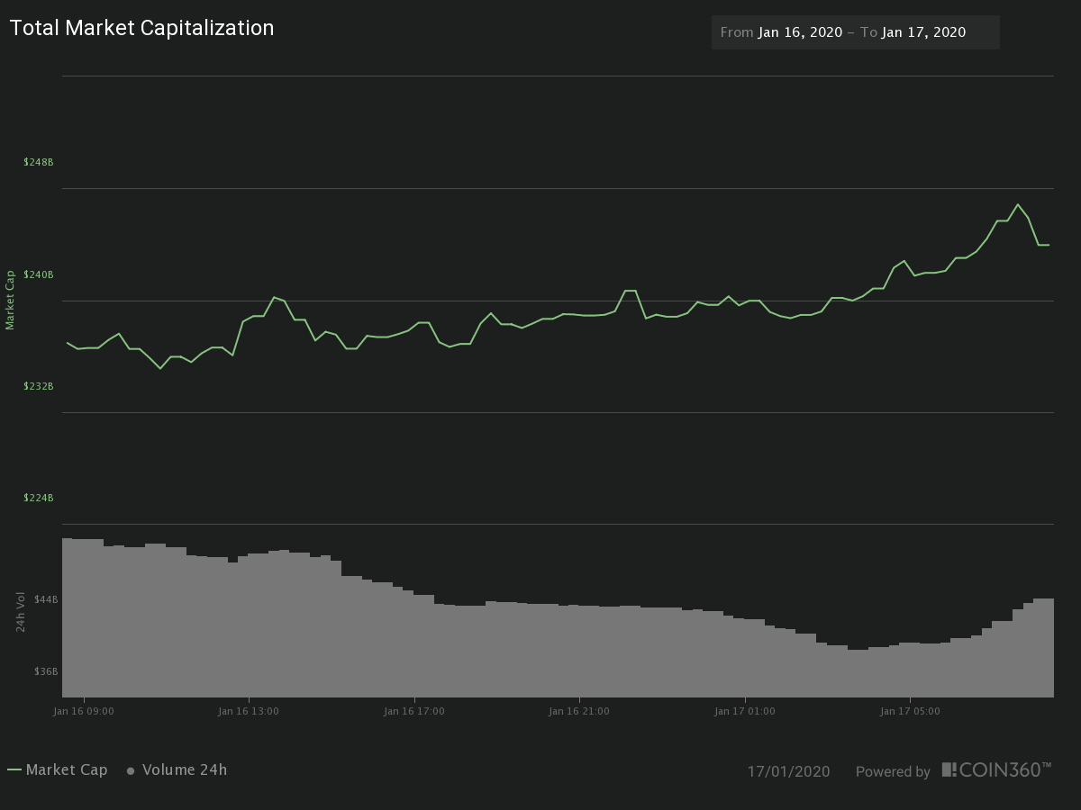Image resolution: width=1081 pixels, height=810 pixels.
Task: Click the Market Cap vertical axis title
Action: coord(11,298)
